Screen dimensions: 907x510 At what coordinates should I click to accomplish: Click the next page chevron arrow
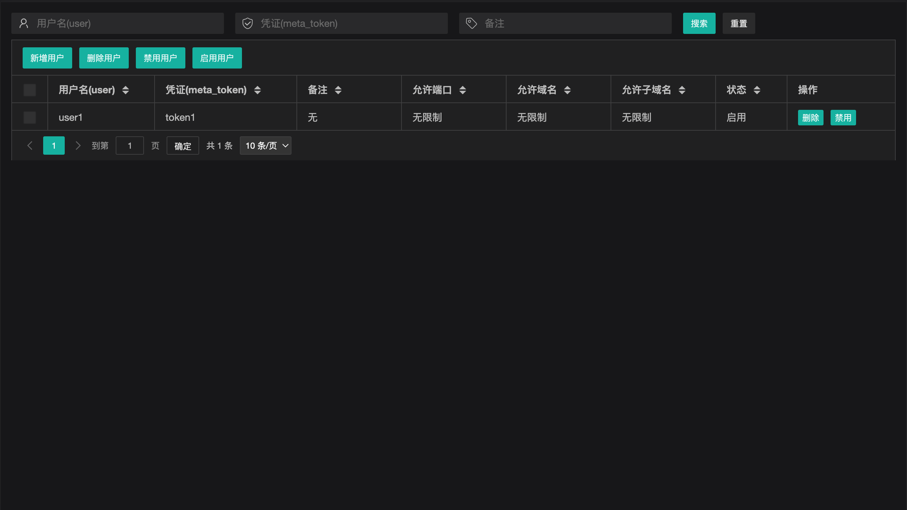(x=78, y=146)
